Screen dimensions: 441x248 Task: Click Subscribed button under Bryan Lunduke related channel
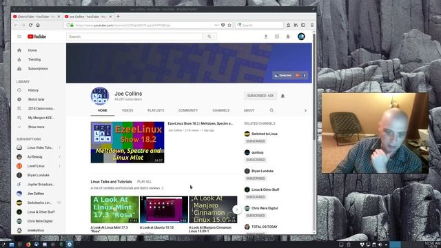pos(256,178)
